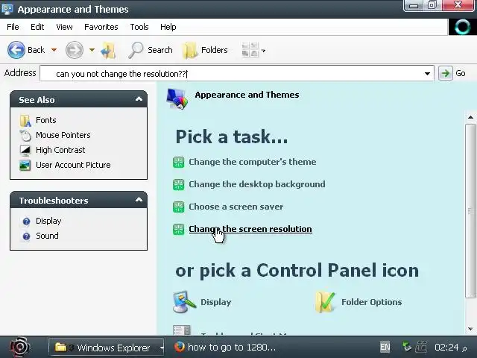Viewport: 477px width, 358px height.
Task: Click the taskbar clock showing 02:24
Action: coord(446,347)
